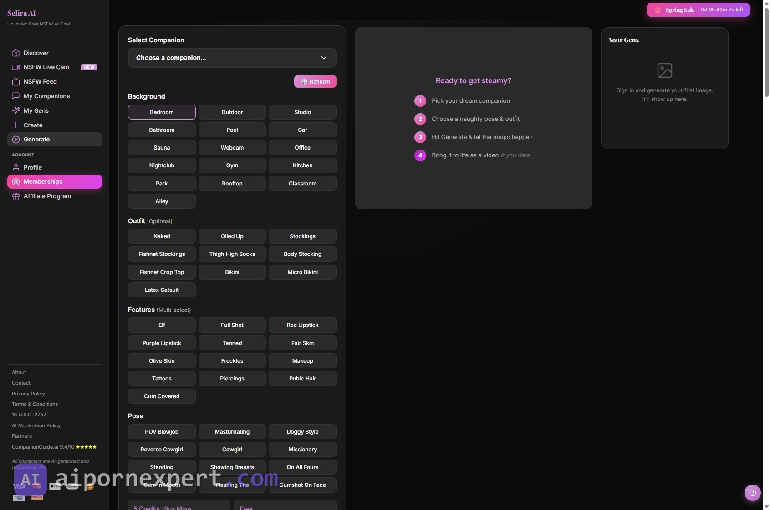The image size is (770, 510).
Task: Expand the Choose a companion dropdown
Action: point(232,58)
